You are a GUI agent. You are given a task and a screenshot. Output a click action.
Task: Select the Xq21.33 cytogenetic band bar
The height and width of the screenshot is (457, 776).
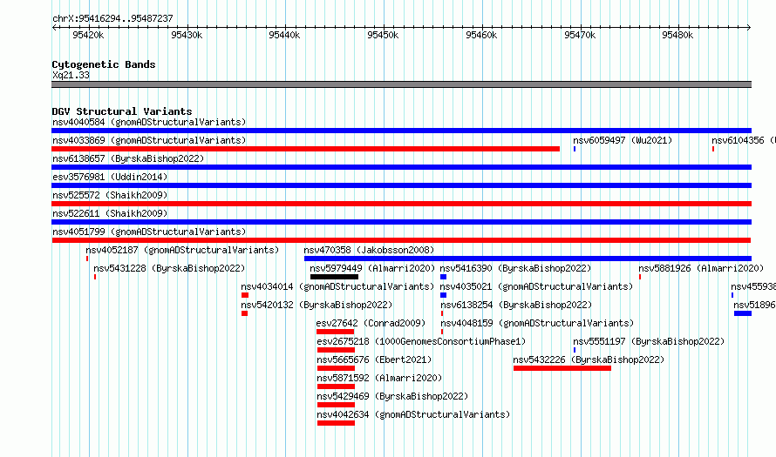tap(401, 84)
